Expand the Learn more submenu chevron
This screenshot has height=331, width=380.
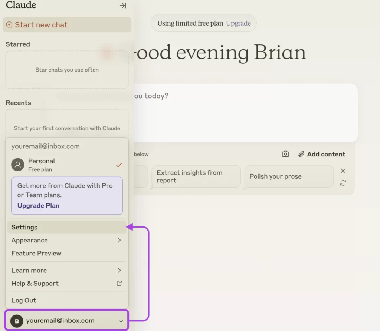pyautogui.click(x=119, y=270)
